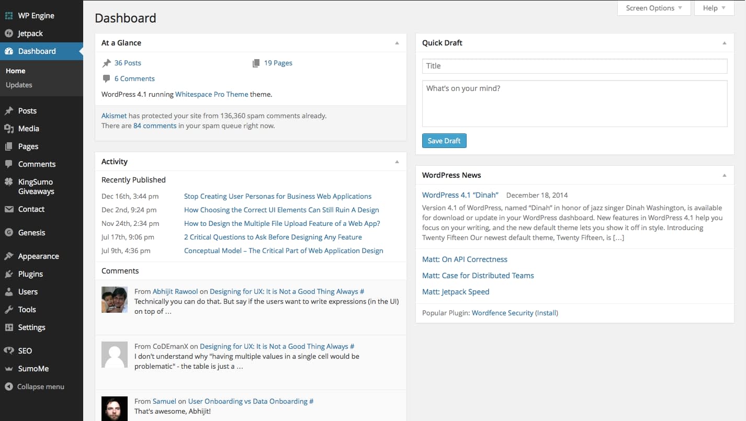
Task: Collapse the WordPress News panel
Action: [x=725, y=175]
